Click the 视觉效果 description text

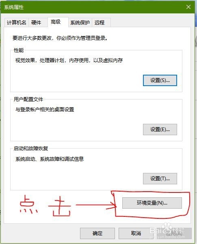coord(69,60)
